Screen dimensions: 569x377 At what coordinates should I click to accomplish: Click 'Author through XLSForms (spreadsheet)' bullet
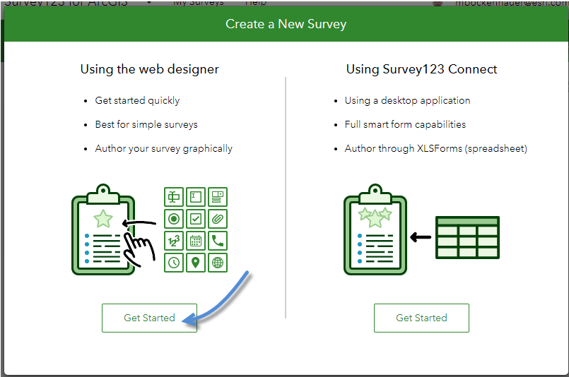point(436,149)
